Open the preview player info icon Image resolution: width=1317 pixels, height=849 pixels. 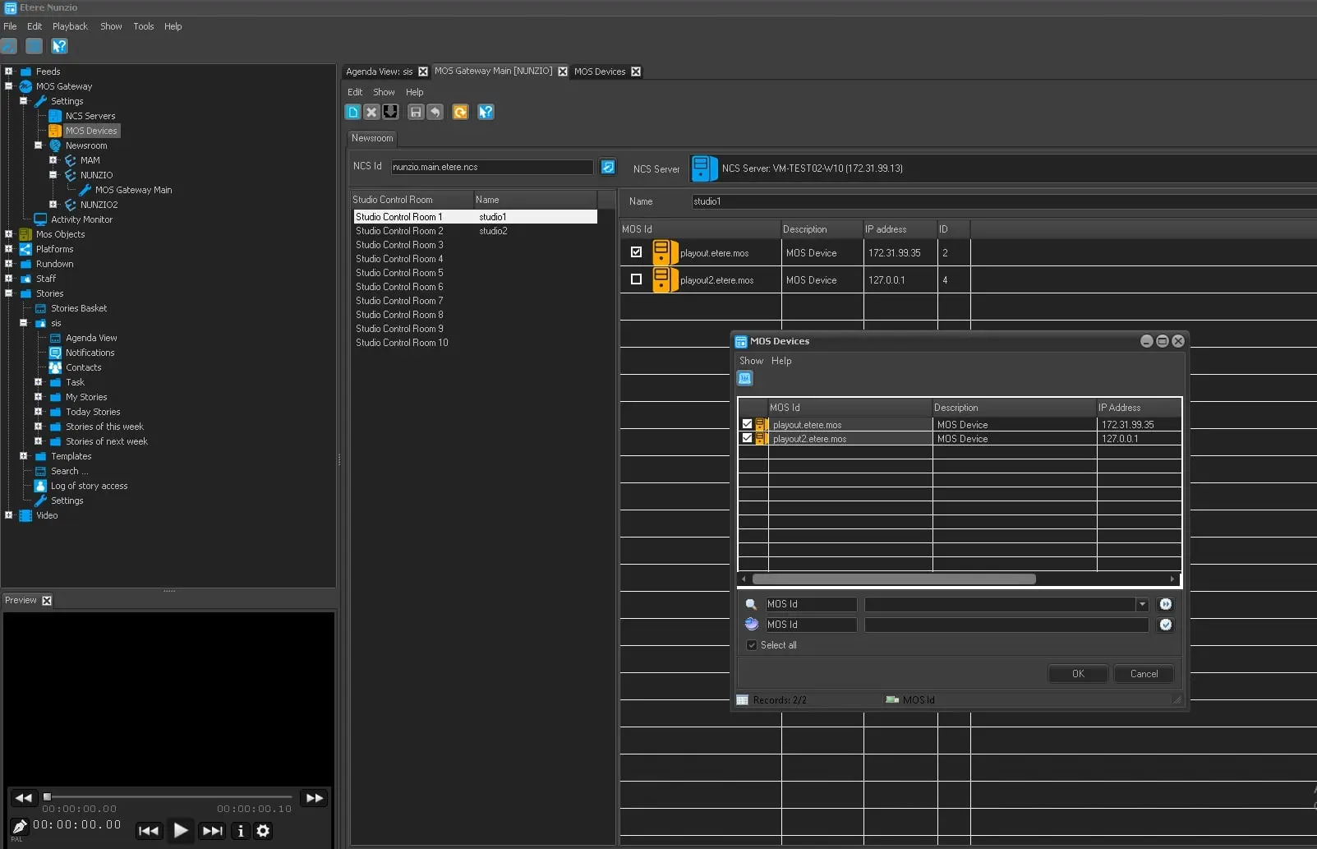click(241, 831)
